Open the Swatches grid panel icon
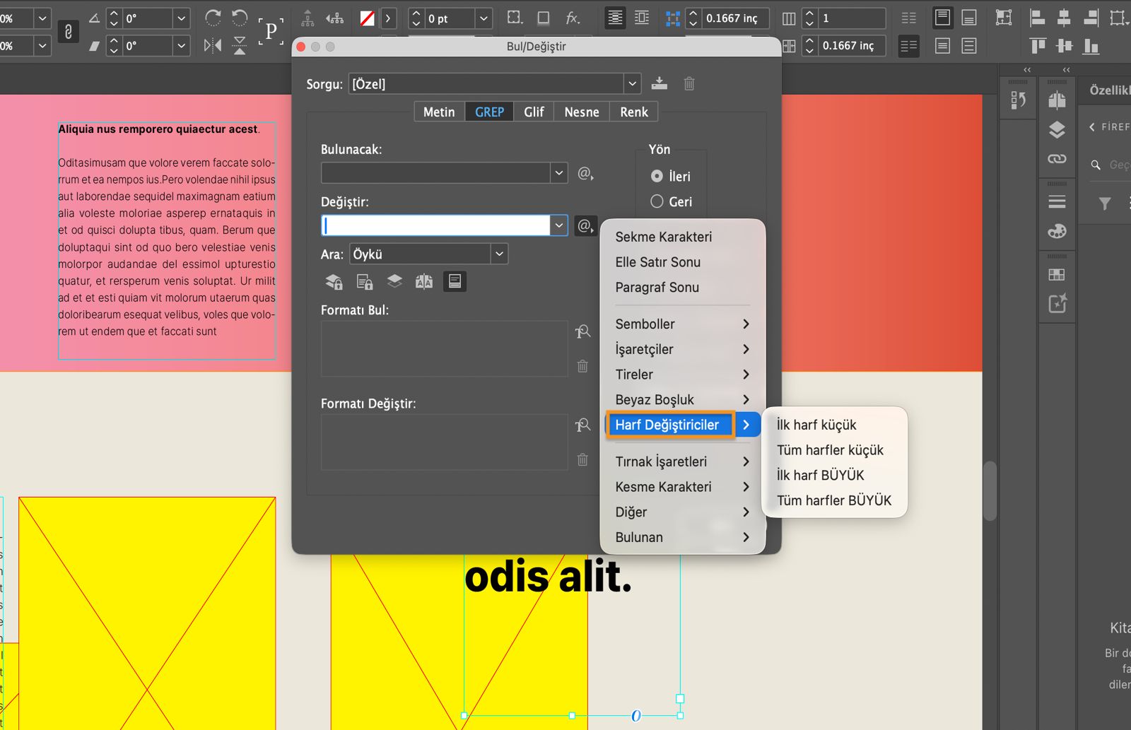 tap(1057, 274)
